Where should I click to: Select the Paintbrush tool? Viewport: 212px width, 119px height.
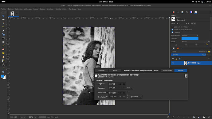(3, 46)
